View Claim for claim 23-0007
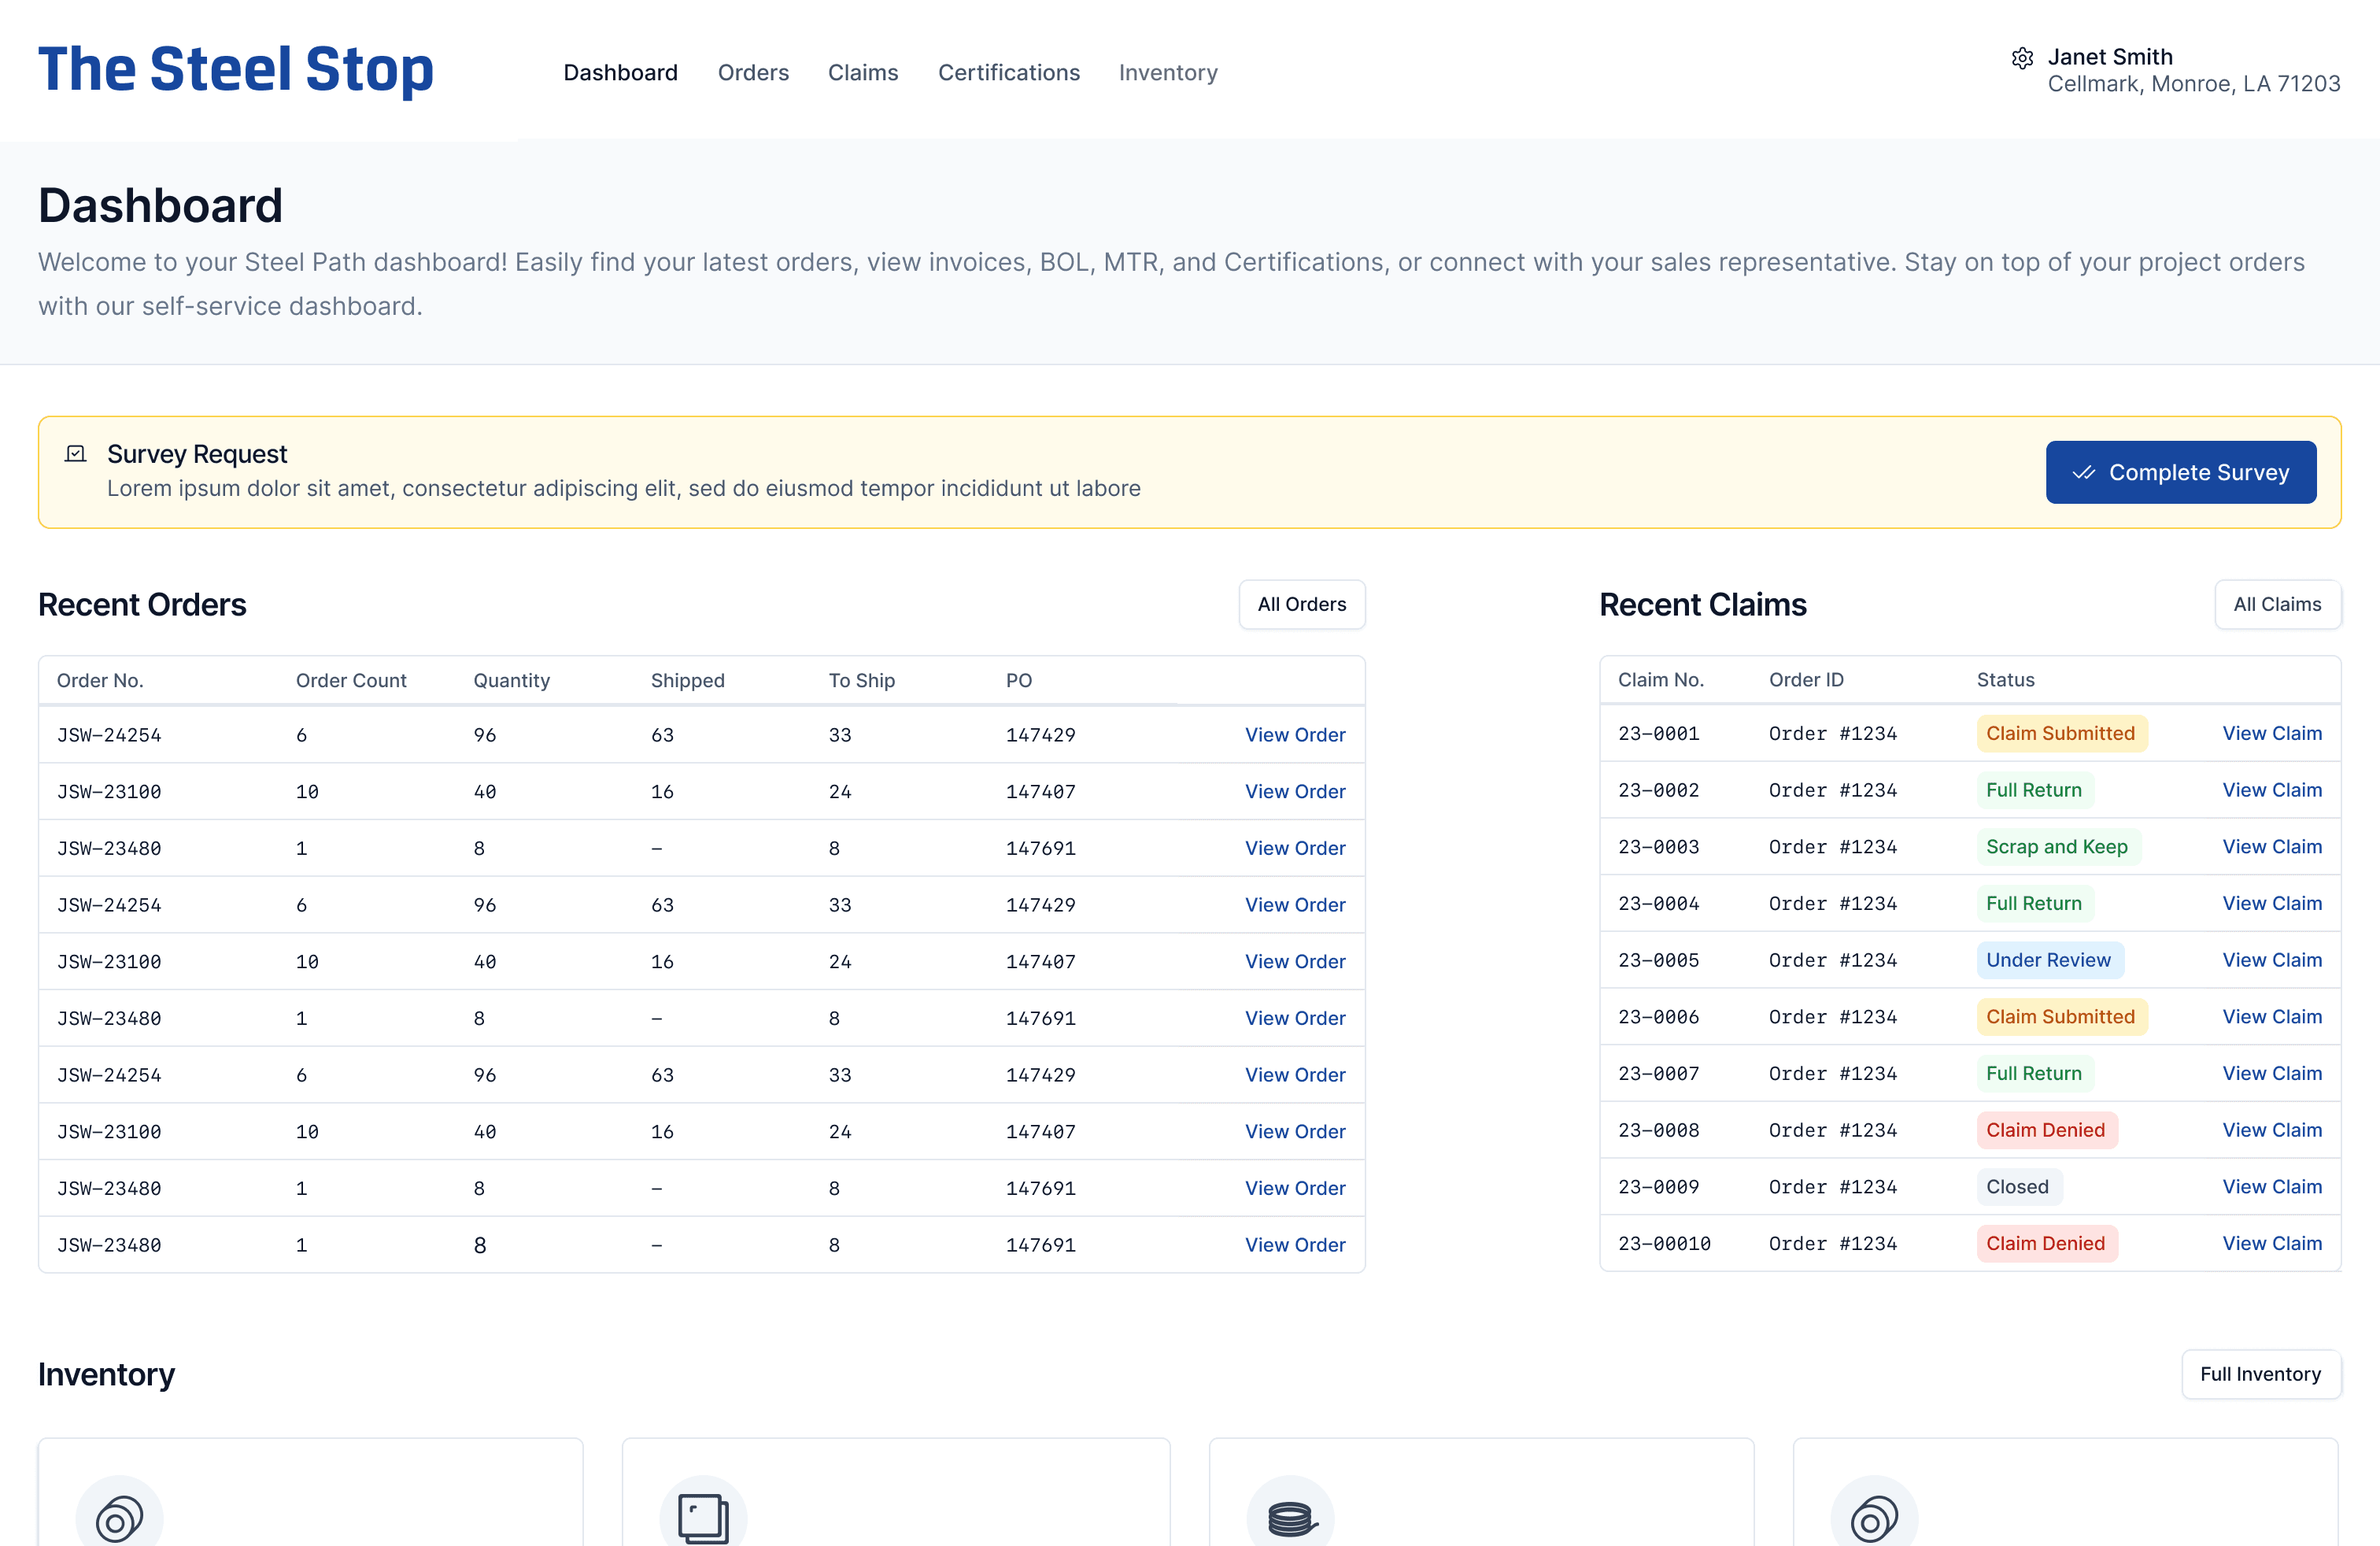Image resolution: width=2380 pixels, height=1546 pixels. pos(2272,1073)
